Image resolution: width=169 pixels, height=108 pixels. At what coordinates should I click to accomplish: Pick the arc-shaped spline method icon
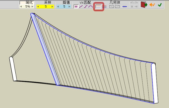click(x=91, y=7)
